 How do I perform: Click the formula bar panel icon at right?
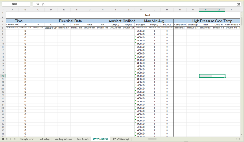pos(238,4)
